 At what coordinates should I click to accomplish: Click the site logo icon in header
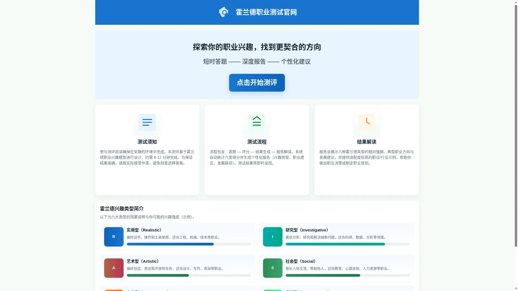224,12
